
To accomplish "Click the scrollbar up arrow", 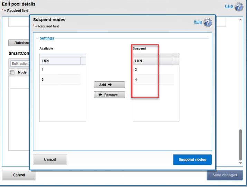I will [x=241, y=19].
